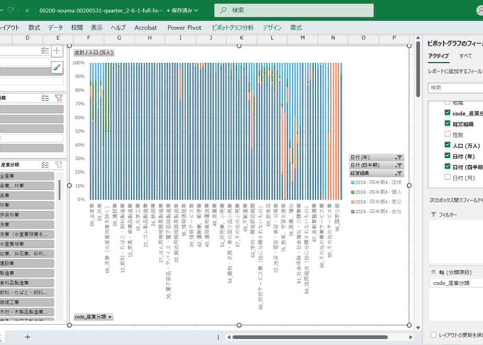This screenshot has width=483, height=345.
Task: Select 水産養殖業 in the 産業分類 slicer
Action: (27, 244)
